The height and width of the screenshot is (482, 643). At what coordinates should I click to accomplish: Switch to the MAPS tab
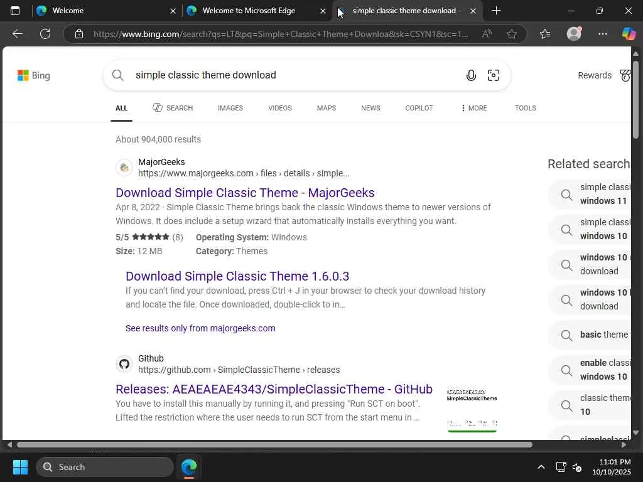coord(327,108)
